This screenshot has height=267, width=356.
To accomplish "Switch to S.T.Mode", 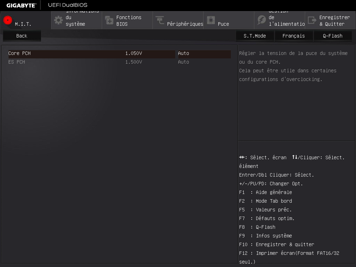I will click(x=255, y=36).
